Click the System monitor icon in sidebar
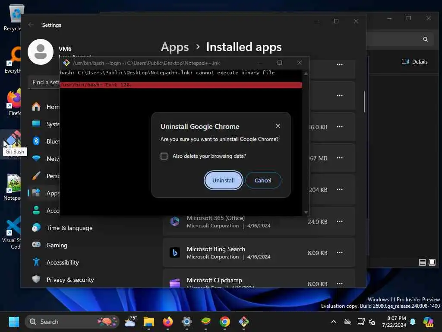 [36, 124]
